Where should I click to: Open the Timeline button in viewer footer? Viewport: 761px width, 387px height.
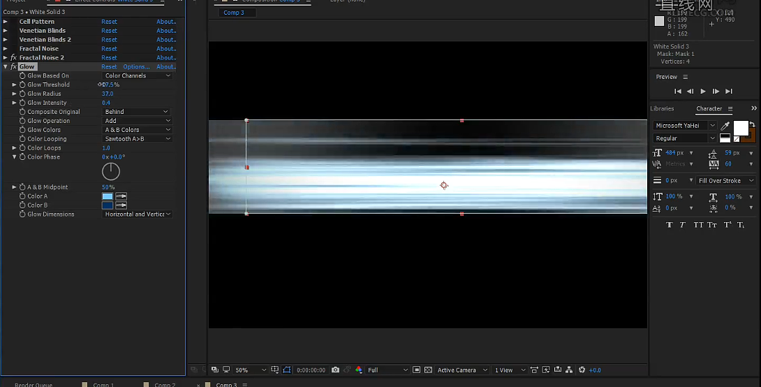tap(558, 370)
